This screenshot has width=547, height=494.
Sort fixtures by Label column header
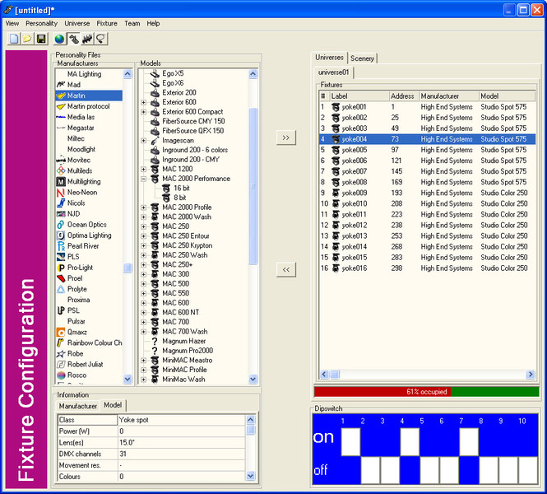pos(359,96)
